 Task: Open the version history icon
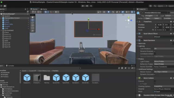point(150,6)
